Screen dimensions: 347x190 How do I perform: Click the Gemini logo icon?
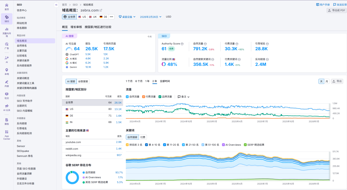click(67, 67)
